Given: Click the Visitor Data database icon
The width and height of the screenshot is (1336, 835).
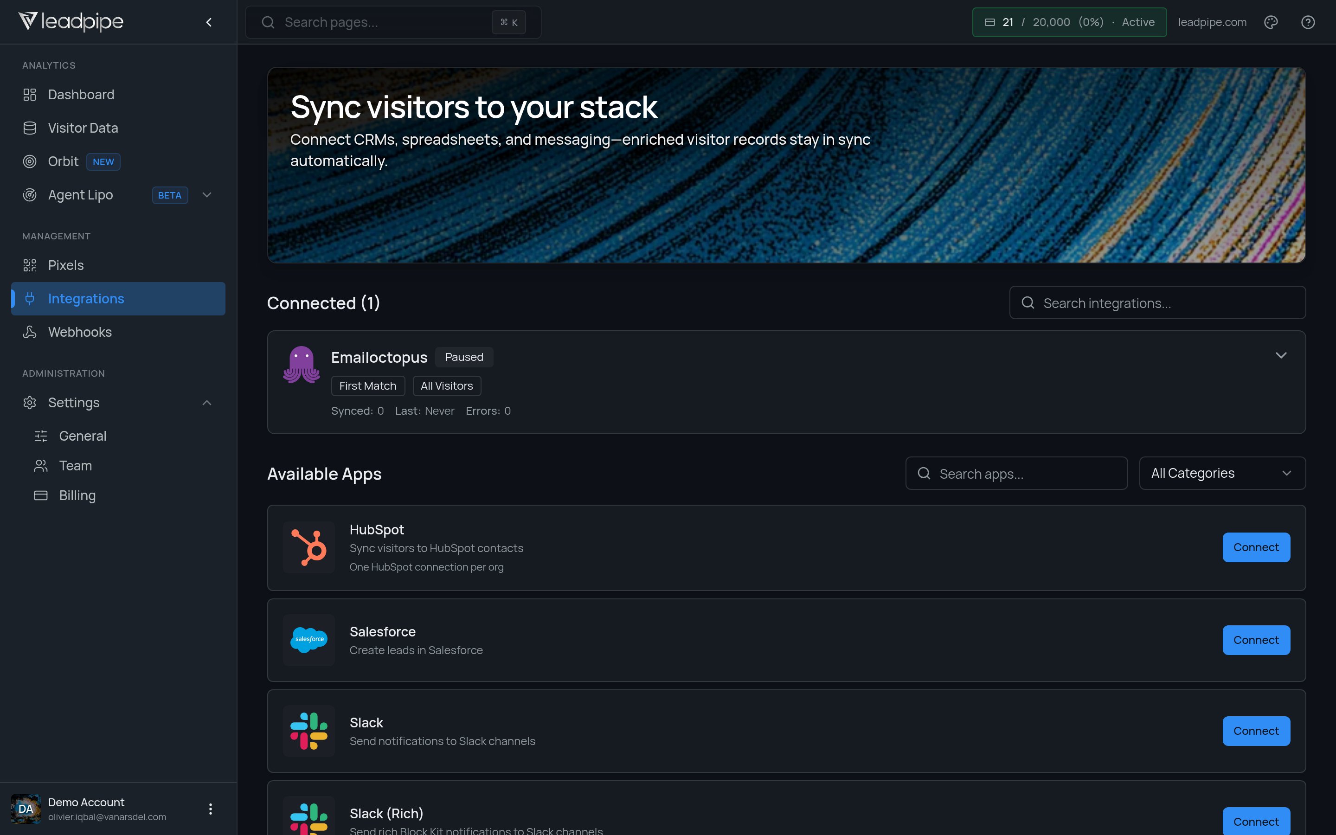Looking at the screenshot, I should pos(30,128).
